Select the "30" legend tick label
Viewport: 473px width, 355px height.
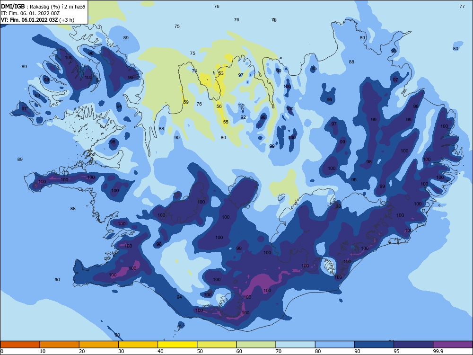click(121, 351)
